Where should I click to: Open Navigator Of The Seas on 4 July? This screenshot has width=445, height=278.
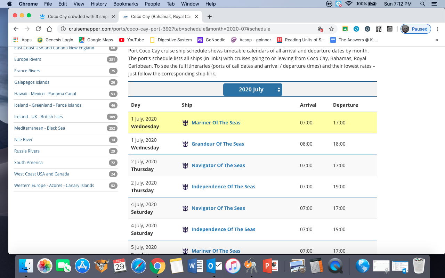[x=218, y=208]
